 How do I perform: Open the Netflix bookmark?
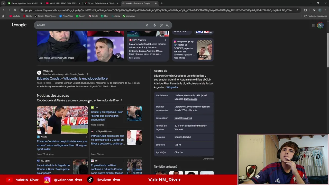[27, 16]
